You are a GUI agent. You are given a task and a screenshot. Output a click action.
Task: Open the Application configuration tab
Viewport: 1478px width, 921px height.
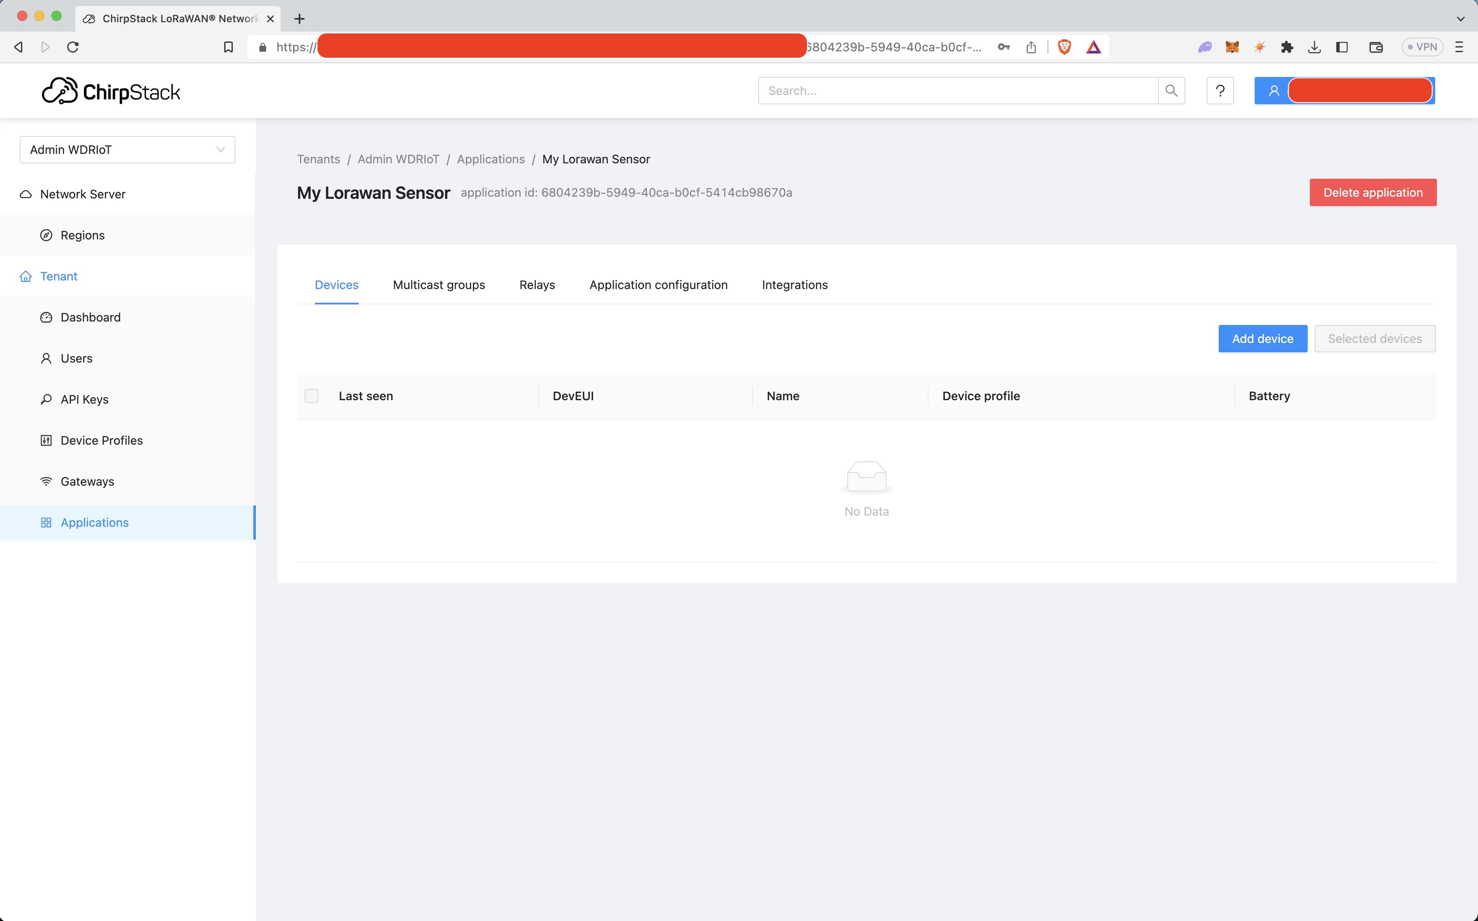coord(658,285)
